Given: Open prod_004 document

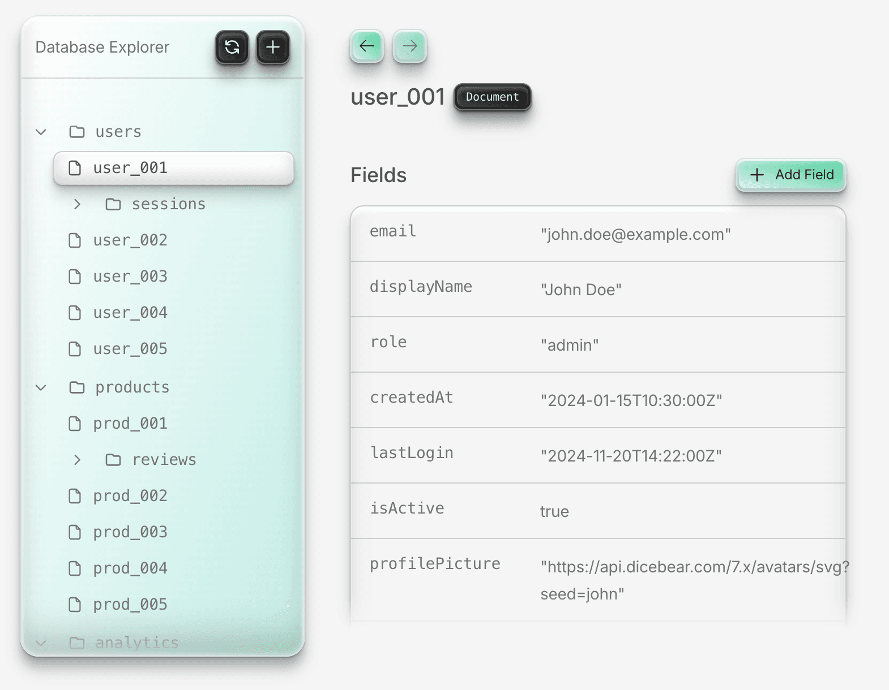Looking at the screenshot, I should click(130, 568).
